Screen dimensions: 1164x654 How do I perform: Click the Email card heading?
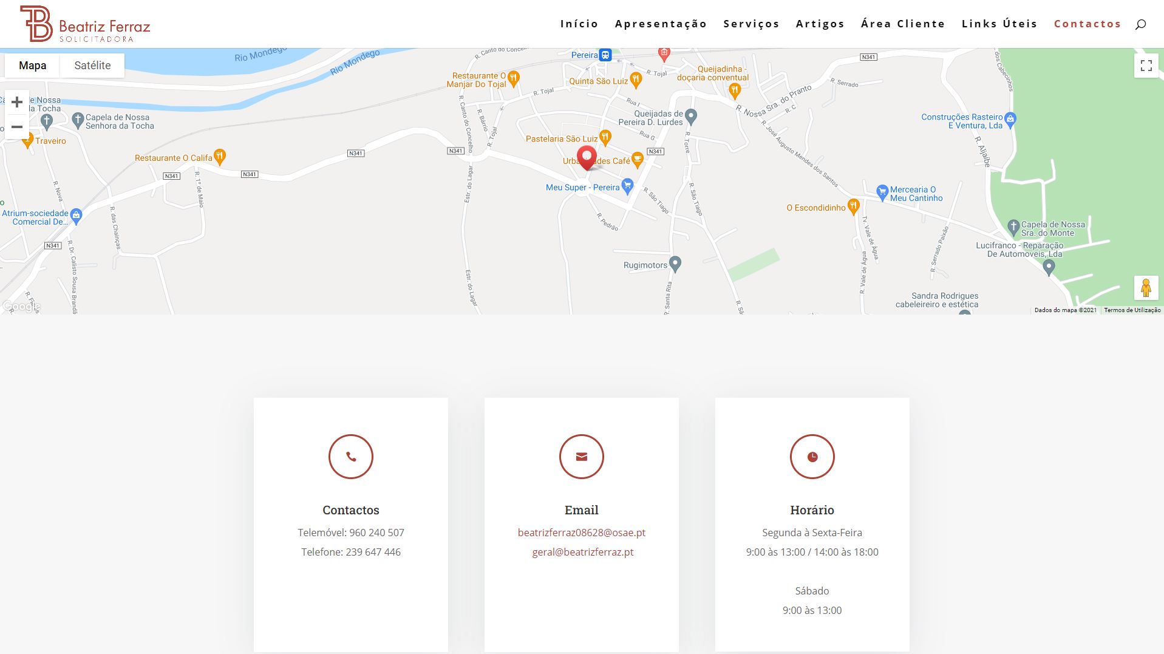582,510
